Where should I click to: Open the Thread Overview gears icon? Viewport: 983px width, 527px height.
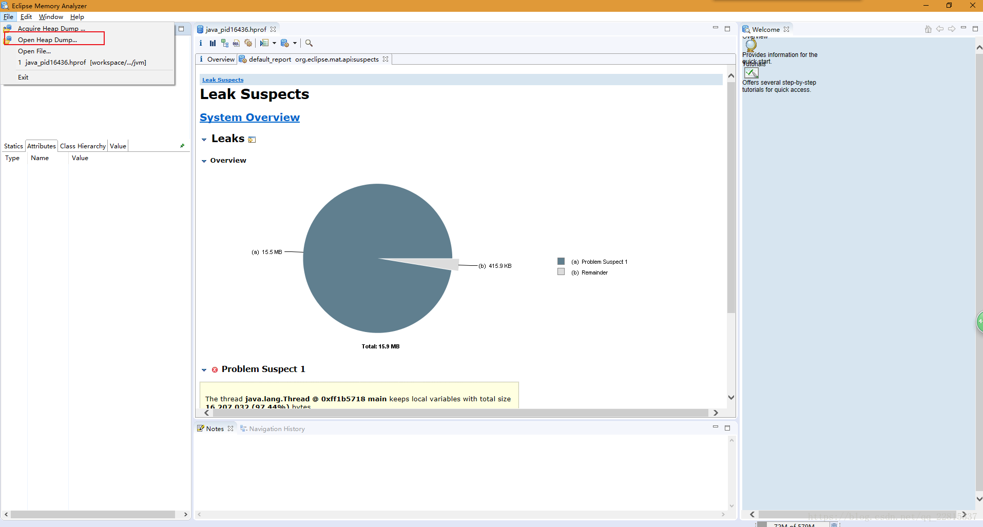point(248,43)
